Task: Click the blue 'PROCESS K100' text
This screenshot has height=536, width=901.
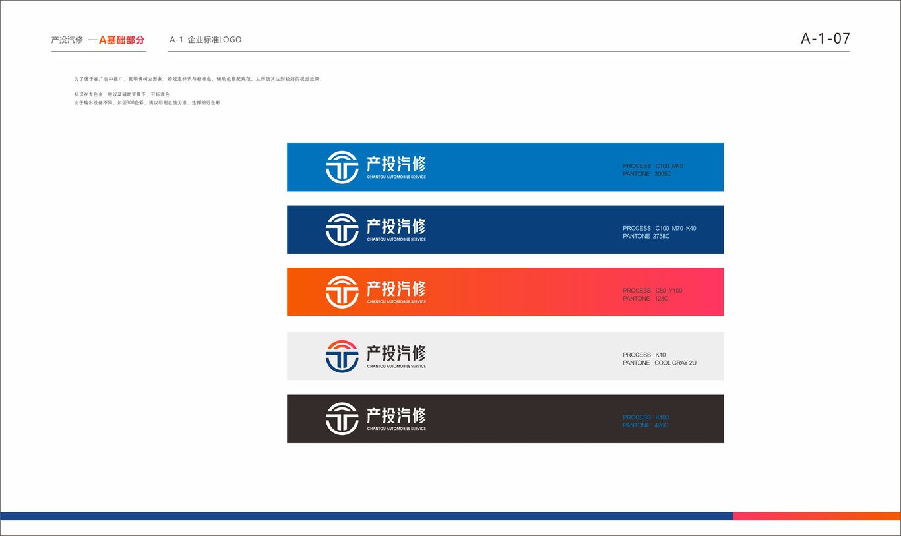Action: click(x=646, y=417)
